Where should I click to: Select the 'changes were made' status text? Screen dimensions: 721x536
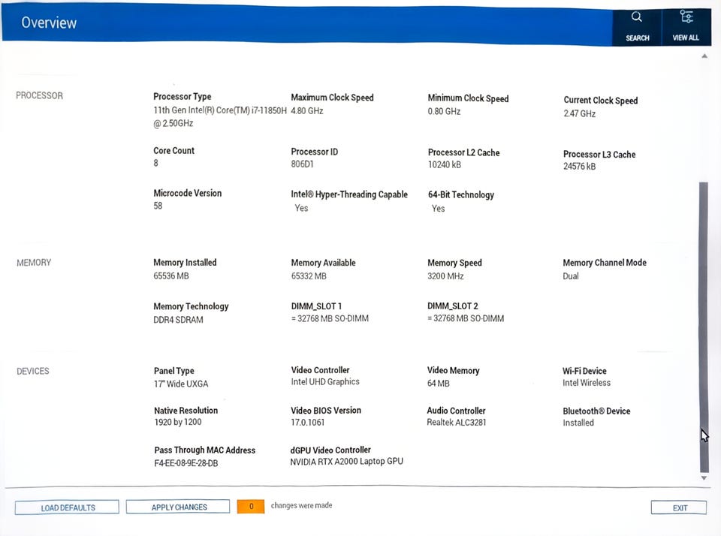(302, 506)
